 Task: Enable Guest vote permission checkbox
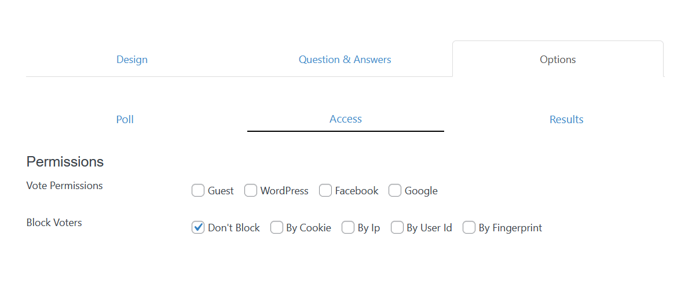tap(198, 191)
